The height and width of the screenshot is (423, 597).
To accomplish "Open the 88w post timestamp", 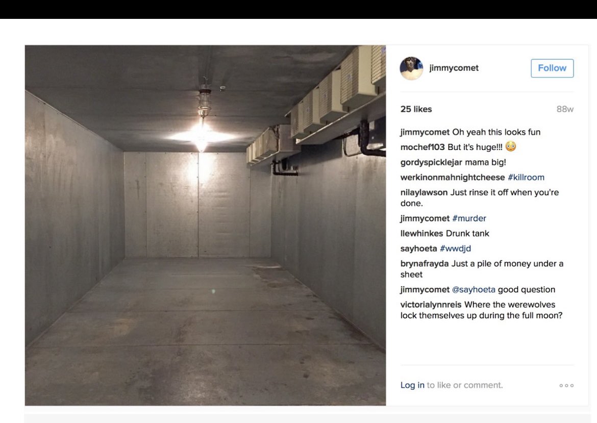I will [x=565, y=109].
